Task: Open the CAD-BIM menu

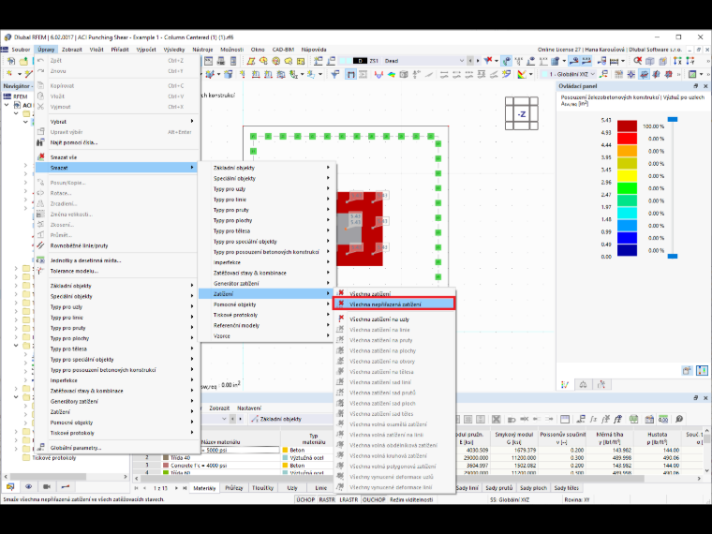Action: click(x=283, y=49)
